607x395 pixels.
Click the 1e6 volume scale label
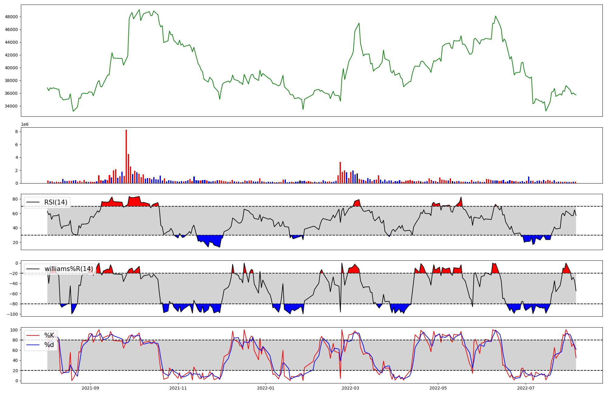coord(25,125)
